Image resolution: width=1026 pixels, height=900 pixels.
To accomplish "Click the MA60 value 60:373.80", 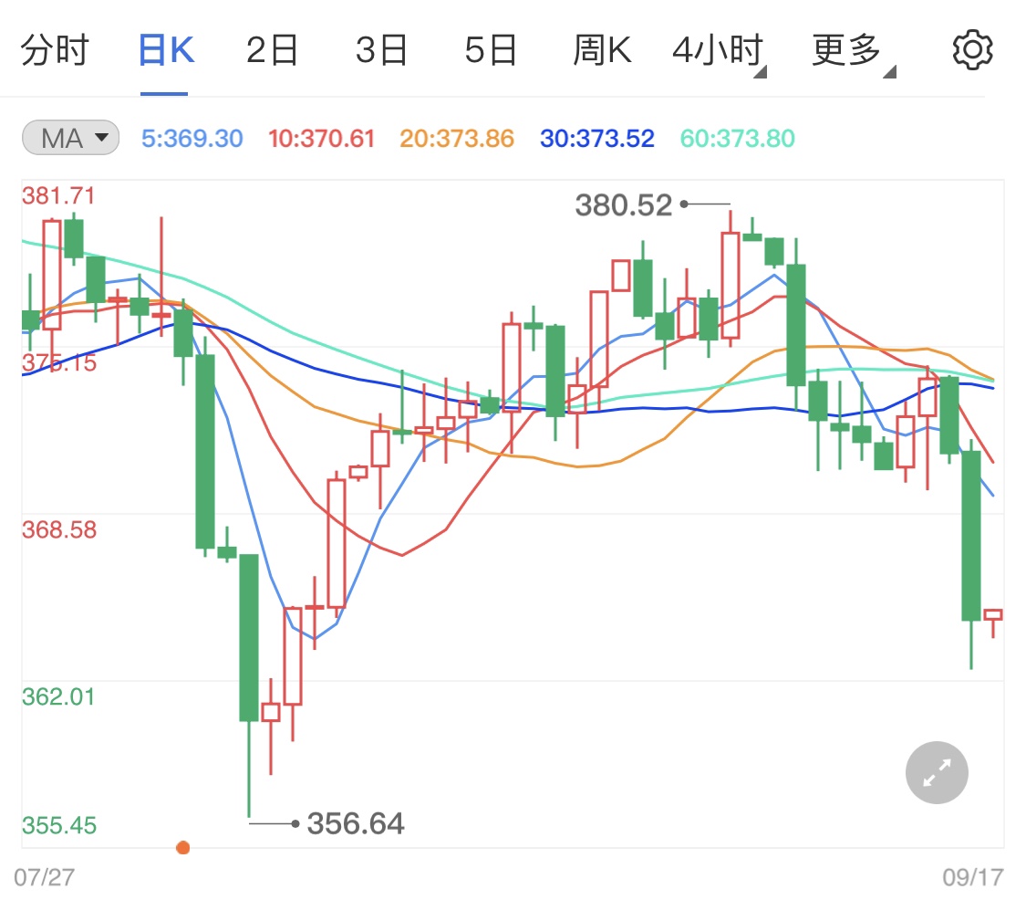I will (x=738, y=138).
